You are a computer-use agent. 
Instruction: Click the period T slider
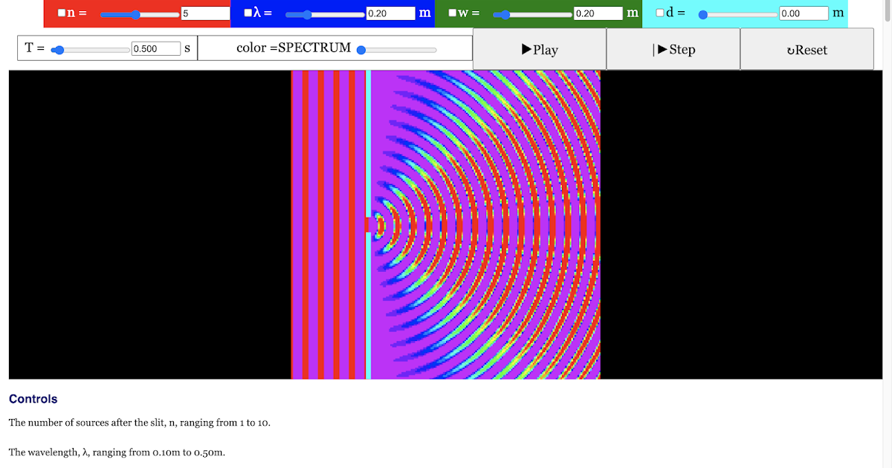(x=59, y=48)
